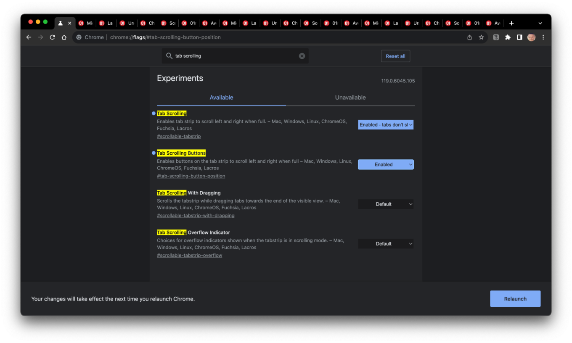Click the description starting 'Enables buttons on the tab strip'
Viewport: 572px width, 343px height.
[254, 164]
